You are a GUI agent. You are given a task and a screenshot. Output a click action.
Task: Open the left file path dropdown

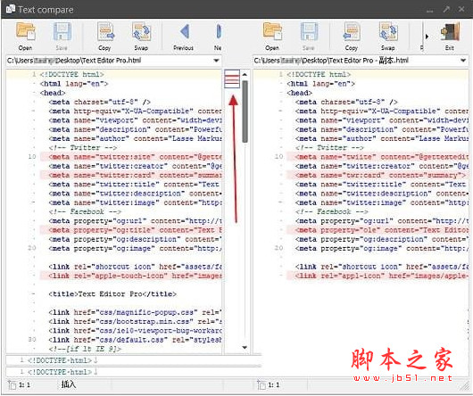click(x=216, y=61)
